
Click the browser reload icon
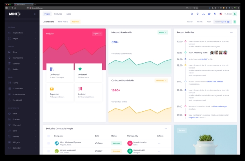(x=12, y=8)
